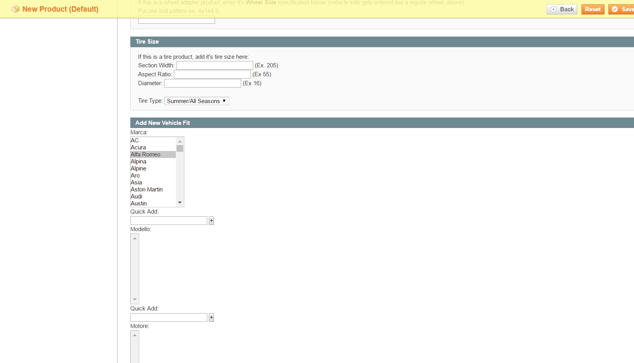Image resolution: width=634 pixels, height=363 pixels.
Task: Open the Tire Type dropdown
Action: pos(196,101)
